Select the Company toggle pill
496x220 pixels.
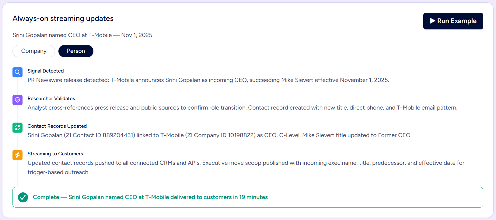click(34, 51)
